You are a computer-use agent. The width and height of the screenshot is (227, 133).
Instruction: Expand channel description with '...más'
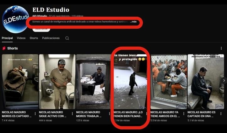[x=133, y=22]
